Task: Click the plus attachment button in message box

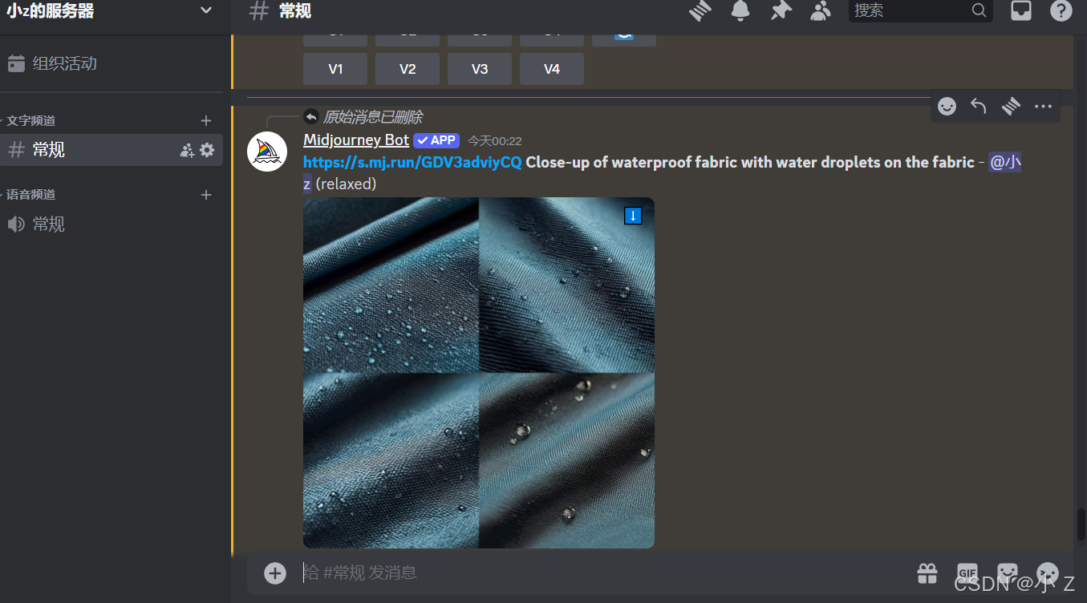Action: 275,573
